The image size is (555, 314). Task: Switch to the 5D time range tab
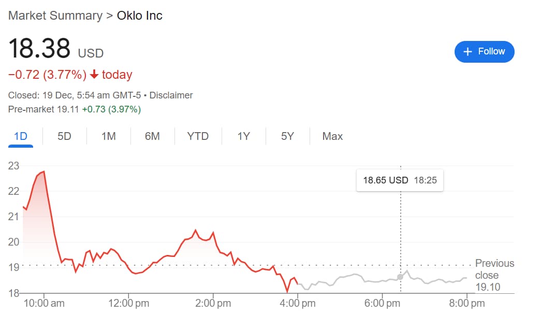[64, 136]
